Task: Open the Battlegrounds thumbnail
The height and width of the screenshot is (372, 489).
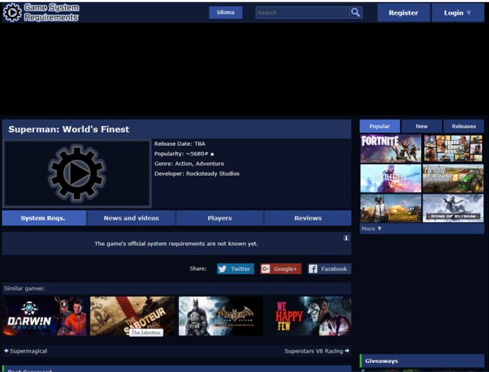Action: click(391, 208)
